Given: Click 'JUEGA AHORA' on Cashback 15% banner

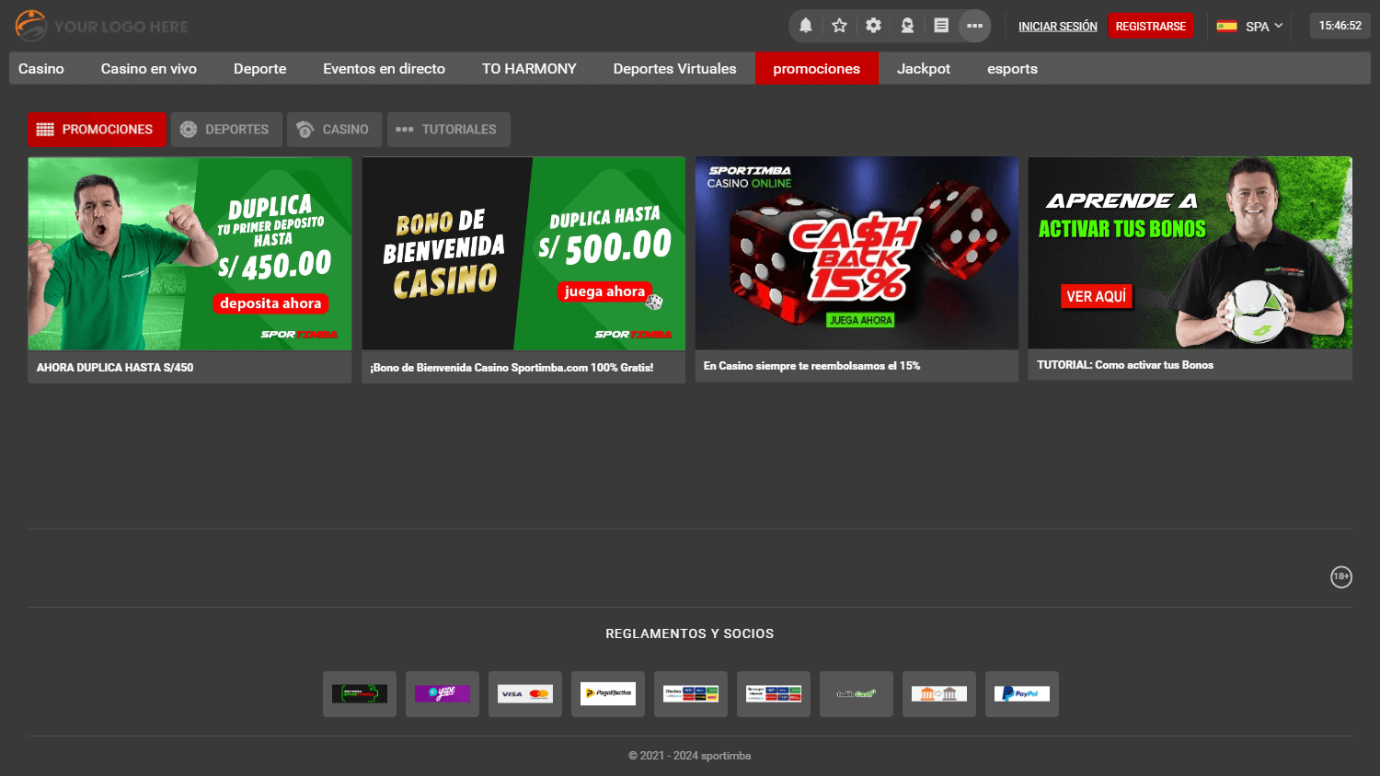Looking at the screenshot, I should (x=861, y=320).
